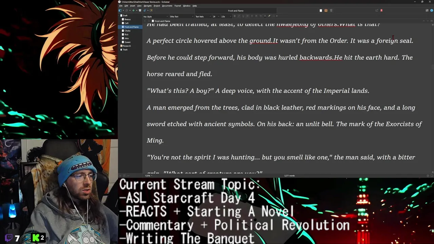The image size is (434, 244).
Task: Align text center
Action: coord(252,16)
